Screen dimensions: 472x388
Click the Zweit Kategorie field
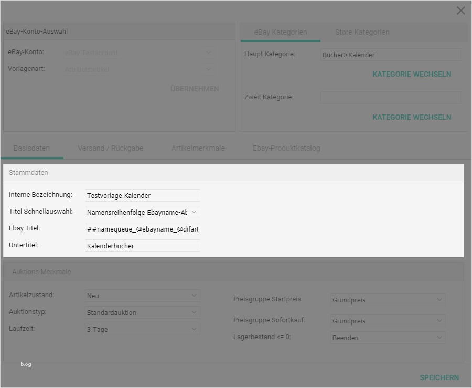390,98
